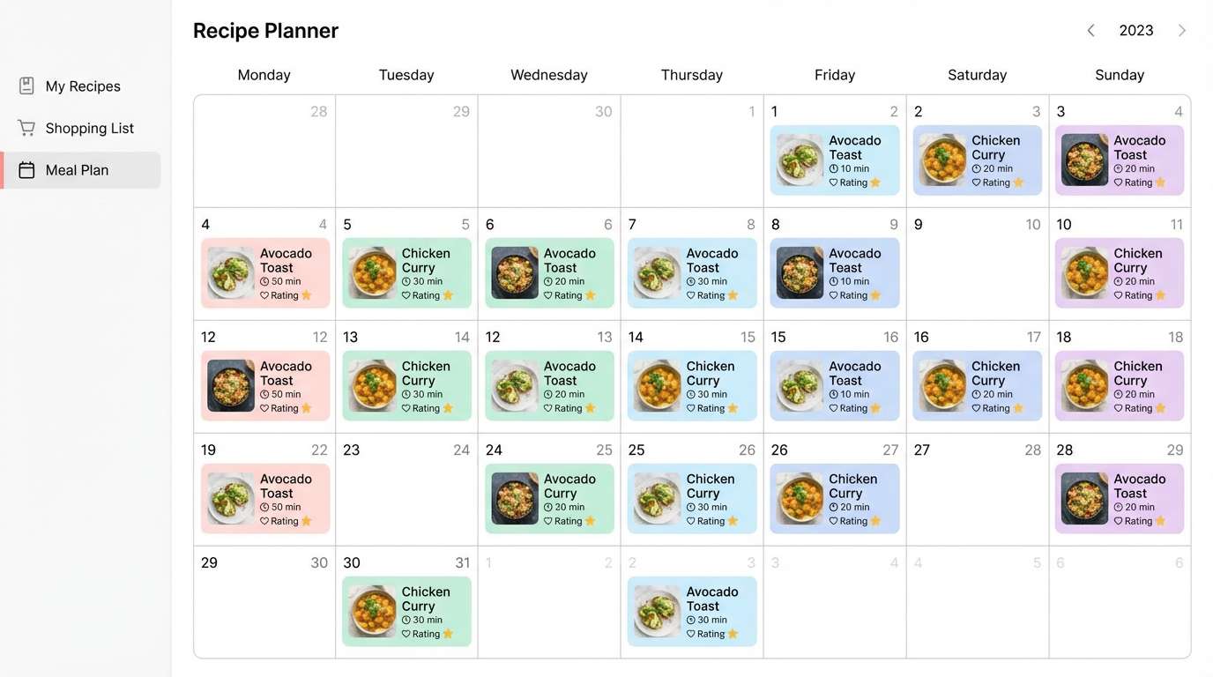Toggle the heart on June 10 Chicken Curry
This screenshot has height=677, width=1213.
tap(1119, 295)
